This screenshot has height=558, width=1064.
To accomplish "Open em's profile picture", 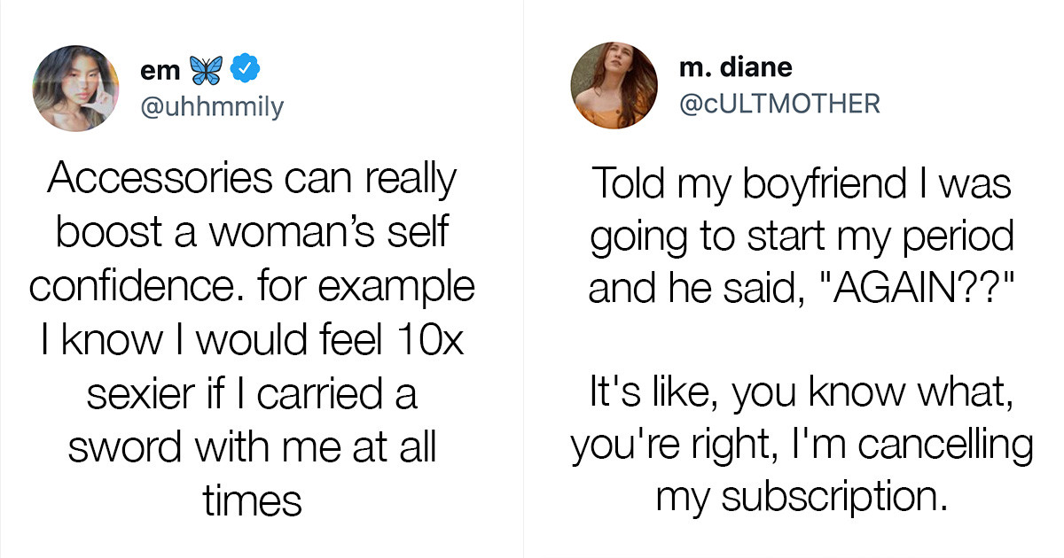I will click(75, 89).
